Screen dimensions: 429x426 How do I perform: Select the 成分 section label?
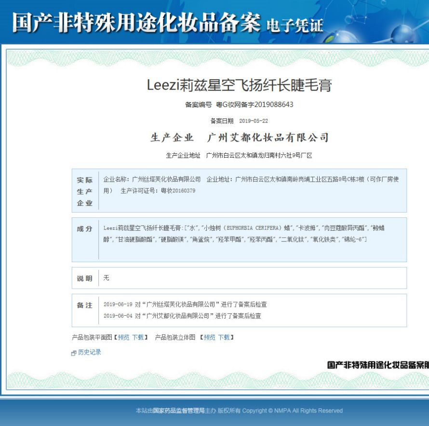tap(85, 229)
